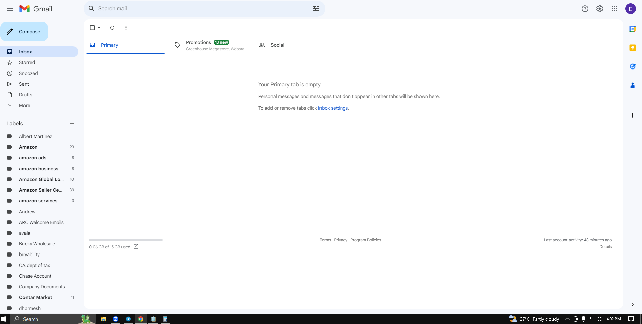
Task: Open the avala label
Action: 39,233
